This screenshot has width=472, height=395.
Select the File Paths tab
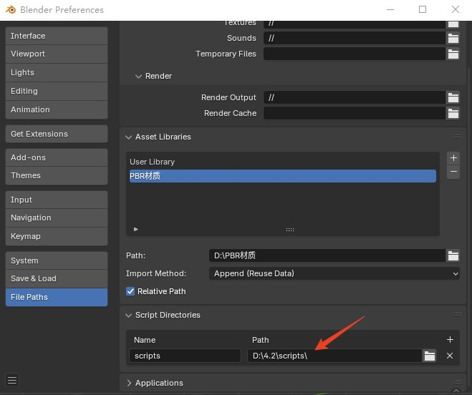point(57,297)
